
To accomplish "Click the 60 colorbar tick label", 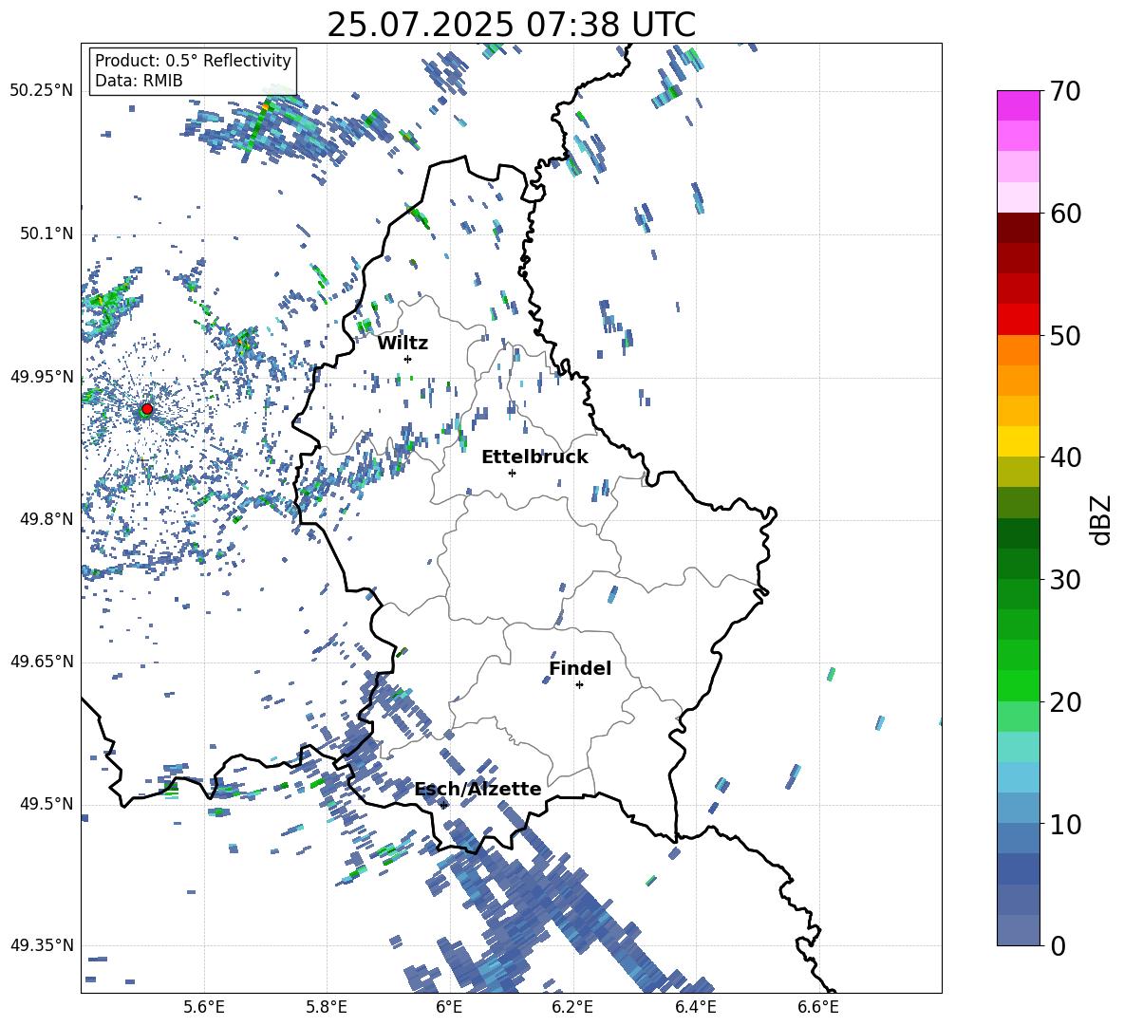I will [1065, 214].
